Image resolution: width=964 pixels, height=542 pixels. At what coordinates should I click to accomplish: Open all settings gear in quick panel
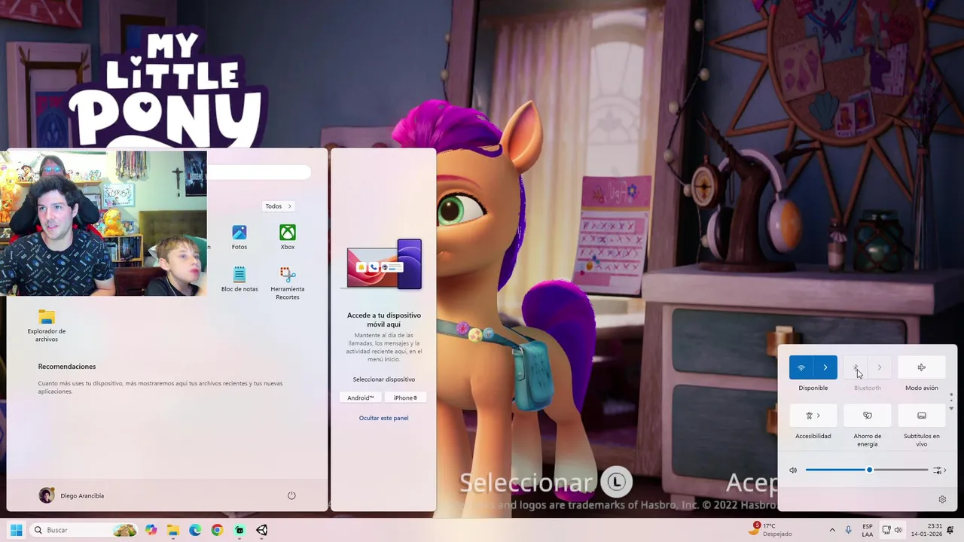click(x=942, y=499)
